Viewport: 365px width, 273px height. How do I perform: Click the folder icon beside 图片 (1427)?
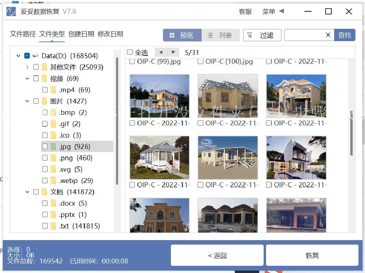[44, 101]
